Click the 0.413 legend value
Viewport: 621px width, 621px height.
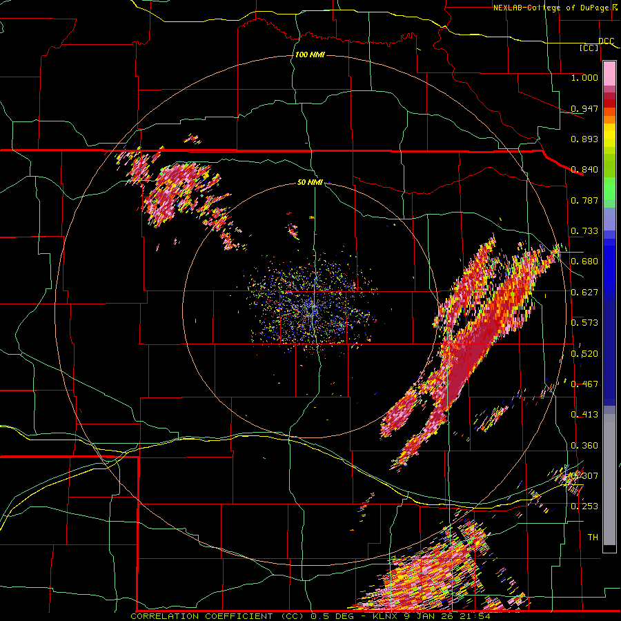584,415
